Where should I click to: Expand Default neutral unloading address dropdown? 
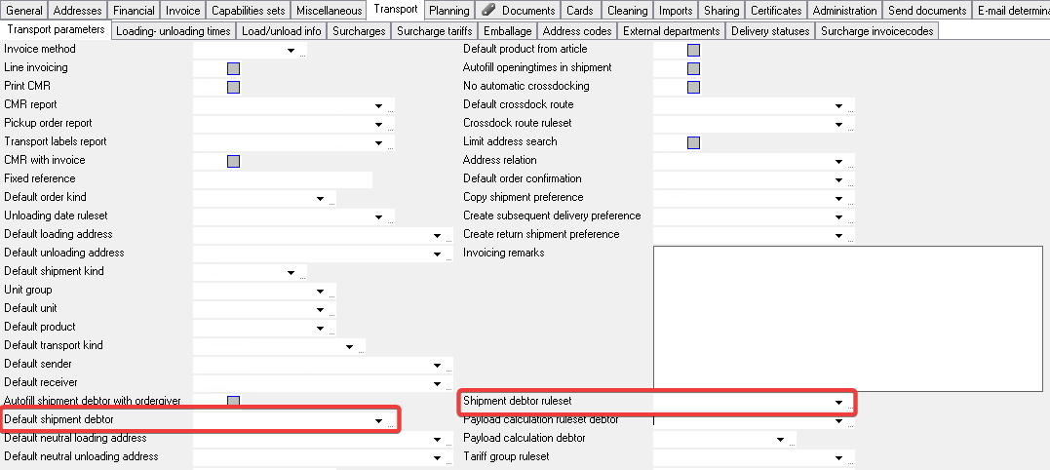point(437,458)
